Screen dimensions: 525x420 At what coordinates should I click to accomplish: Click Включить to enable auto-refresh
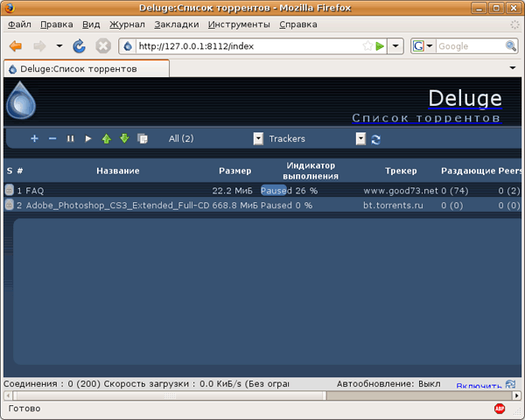tap(479, 386)
